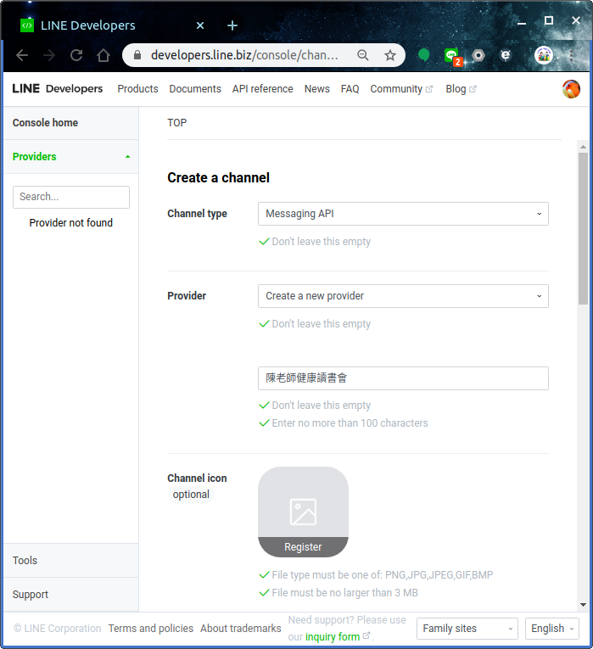Open the Products menu
Screen dimensions: 593x649
click(x=137, y=89)
